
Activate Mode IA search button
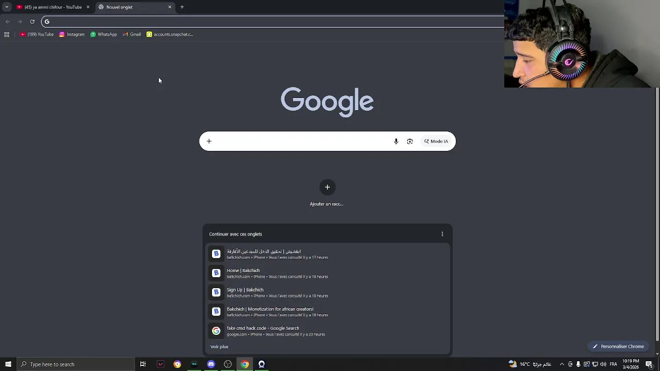coord(436,141)
